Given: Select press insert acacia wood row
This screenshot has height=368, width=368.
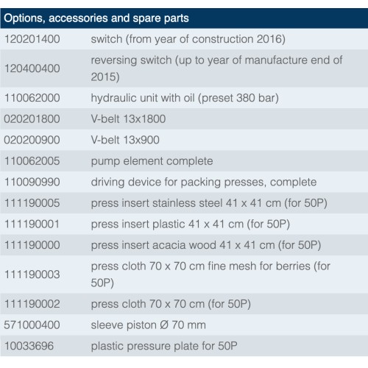Looking at the screenshot, I should pos(184,245).
